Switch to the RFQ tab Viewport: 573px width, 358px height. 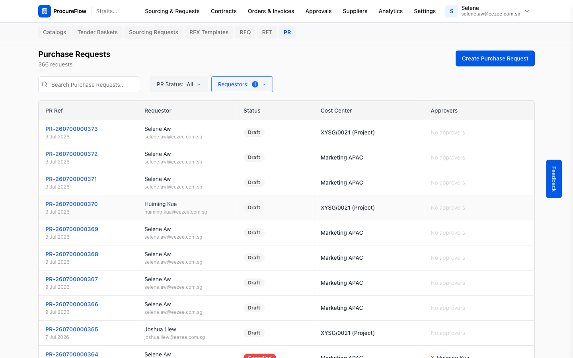245,32
